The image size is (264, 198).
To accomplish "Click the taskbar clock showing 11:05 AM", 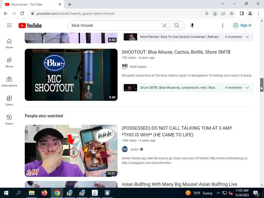I will point(242,193).
